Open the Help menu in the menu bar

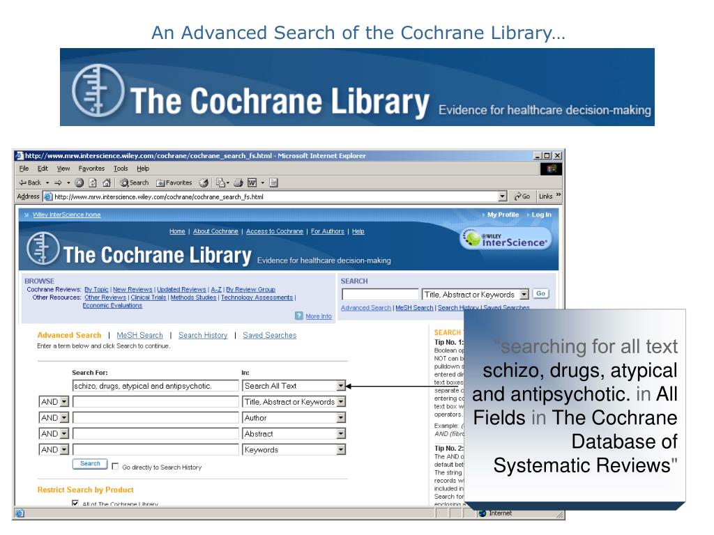coord(143,169)
